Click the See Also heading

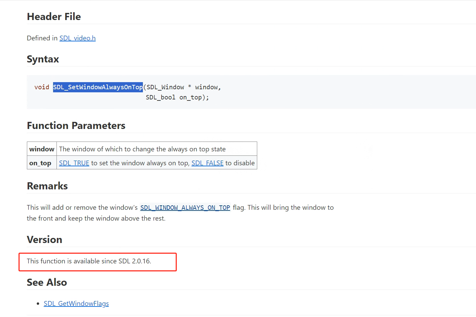(x=47, y=283)
